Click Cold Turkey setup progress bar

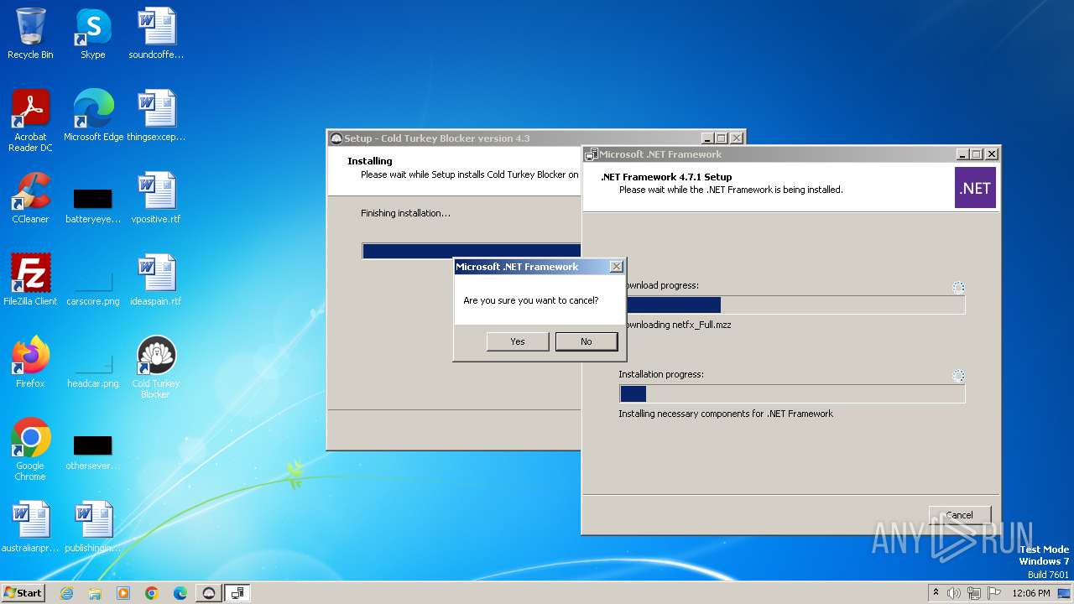472,251
